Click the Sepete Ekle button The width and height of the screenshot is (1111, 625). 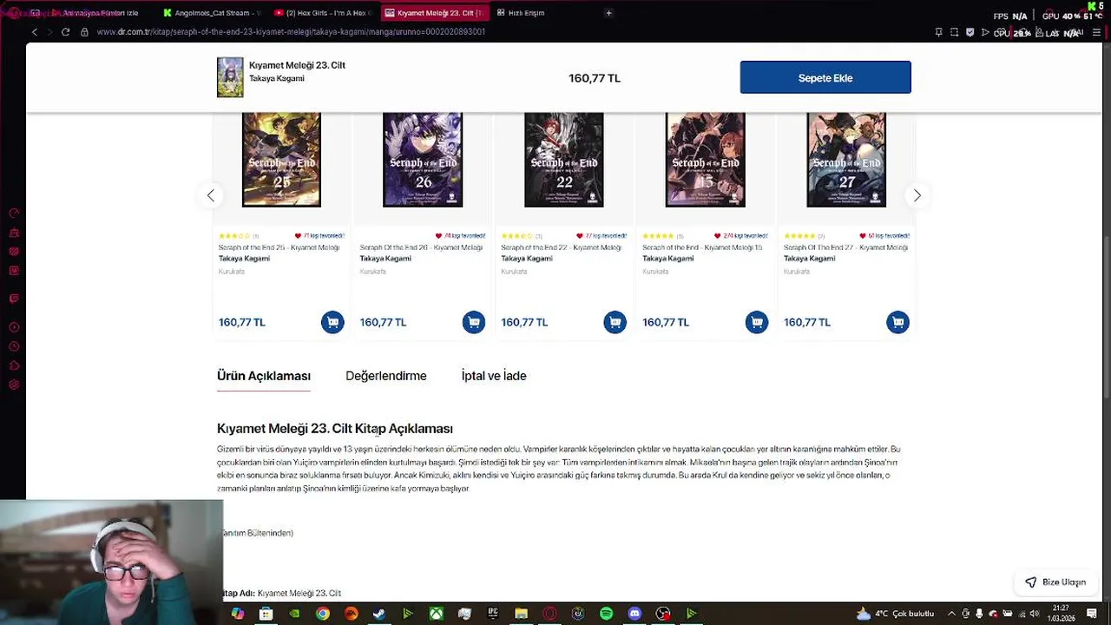point(825,77)
